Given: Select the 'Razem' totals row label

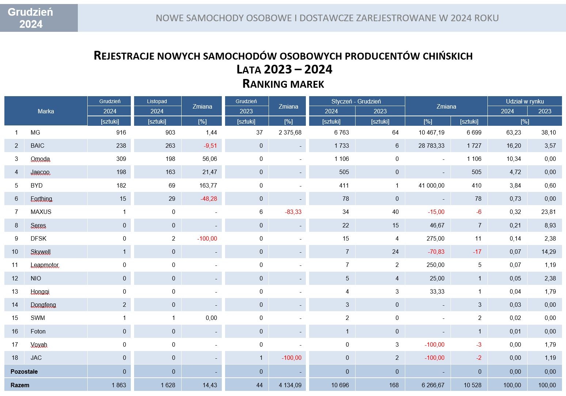Looking at the screenshot, I should [20, 385].
